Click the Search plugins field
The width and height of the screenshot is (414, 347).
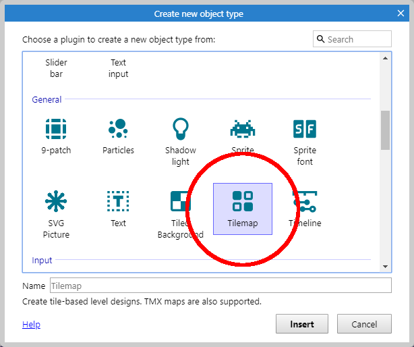357,39
